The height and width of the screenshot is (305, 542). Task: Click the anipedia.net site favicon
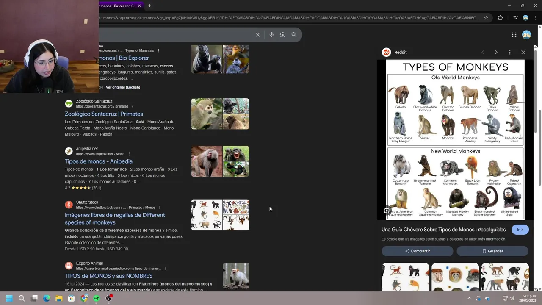click(69, 151)
